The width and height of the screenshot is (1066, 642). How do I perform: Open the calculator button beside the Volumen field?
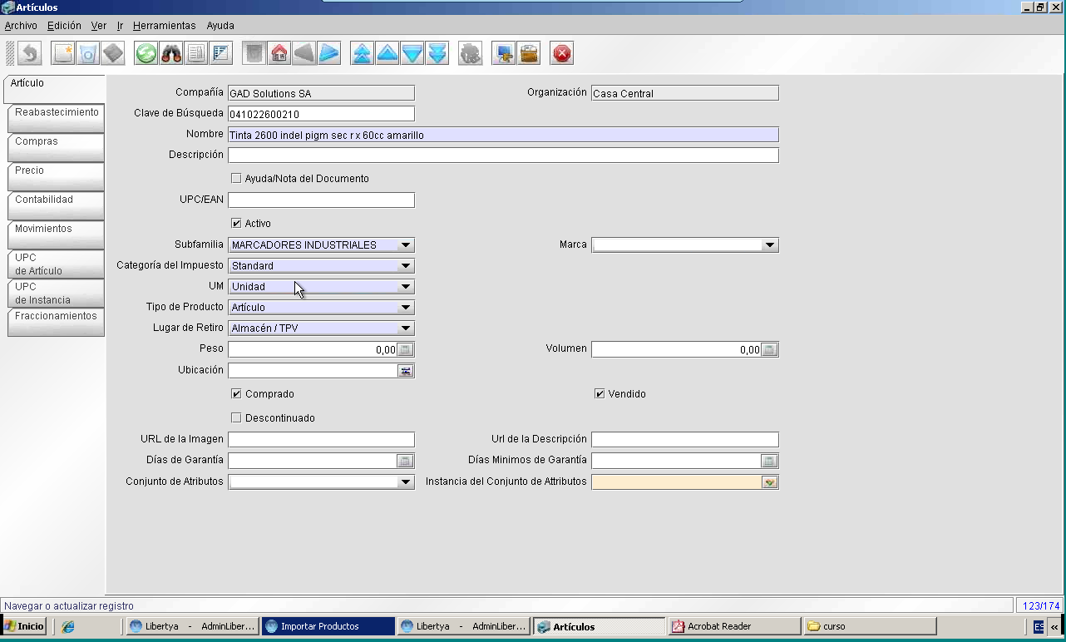coord(770,350)
